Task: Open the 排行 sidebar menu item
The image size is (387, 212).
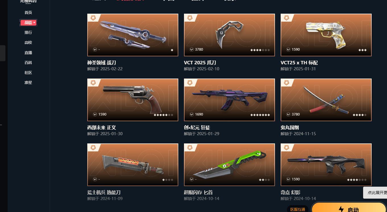Action: (x=28, y=32)
